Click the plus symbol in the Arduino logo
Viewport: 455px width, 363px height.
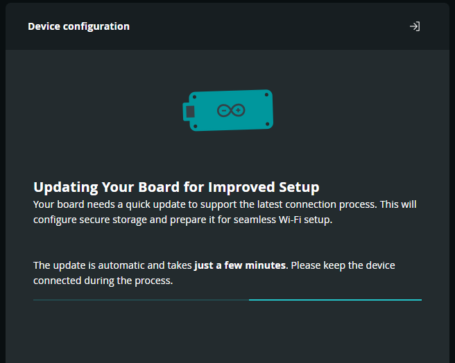(238, 110)
